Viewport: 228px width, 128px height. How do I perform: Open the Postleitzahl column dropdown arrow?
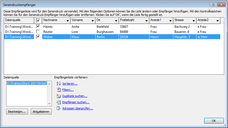pos(146,21)
